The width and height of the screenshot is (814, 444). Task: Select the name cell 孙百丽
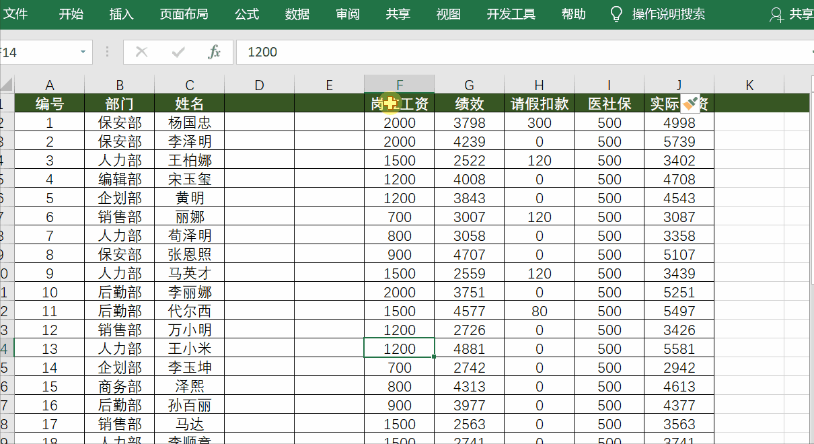coord(190,405)
